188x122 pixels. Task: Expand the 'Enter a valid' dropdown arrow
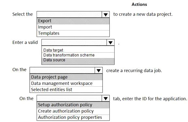110,43
